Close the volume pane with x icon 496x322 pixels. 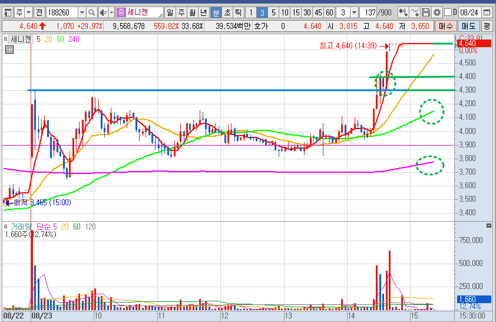pos(489,225)
